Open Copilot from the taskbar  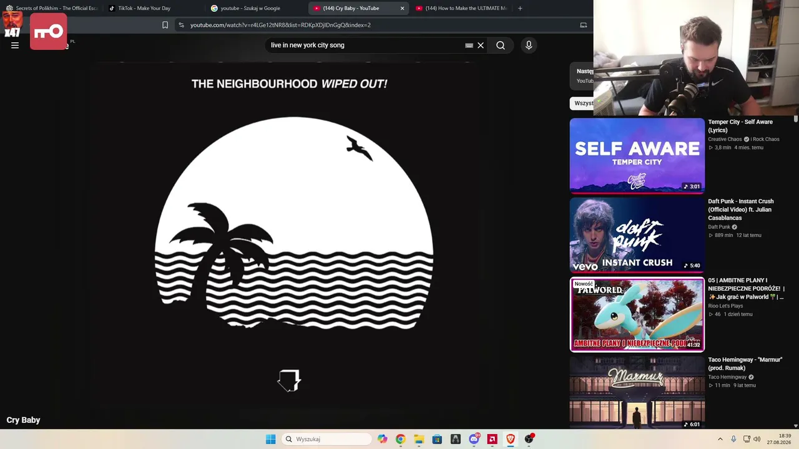coord(382,439)
